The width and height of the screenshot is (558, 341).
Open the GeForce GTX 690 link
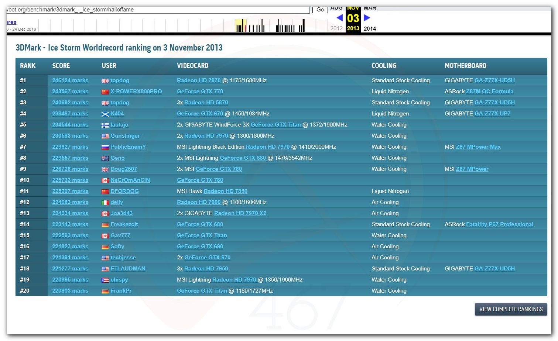(200, 247)
